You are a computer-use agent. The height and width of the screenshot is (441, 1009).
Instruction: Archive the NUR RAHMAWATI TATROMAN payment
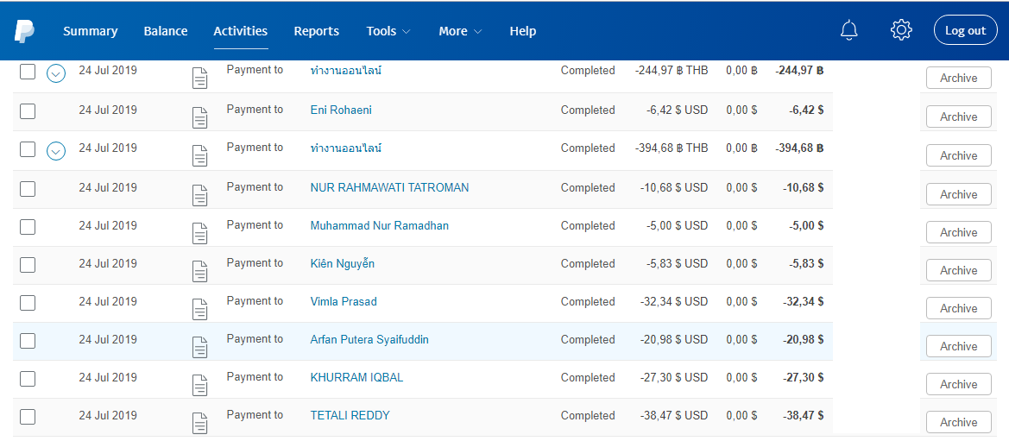click(x=958, y=194)
